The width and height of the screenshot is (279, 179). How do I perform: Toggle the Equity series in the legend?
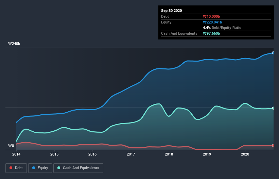(40, 168)
